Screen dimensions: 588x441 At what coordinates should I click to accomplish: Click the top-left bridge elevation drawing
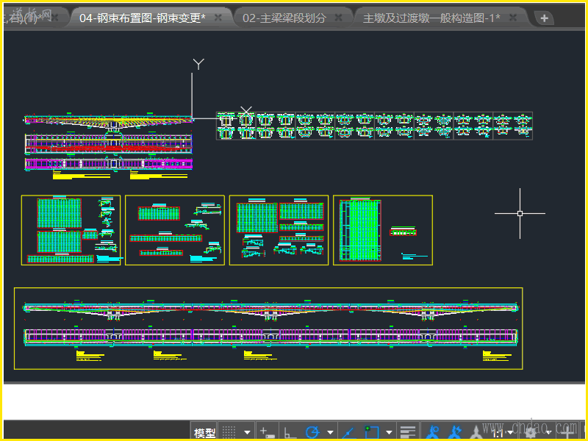click(x=109, y=121)
